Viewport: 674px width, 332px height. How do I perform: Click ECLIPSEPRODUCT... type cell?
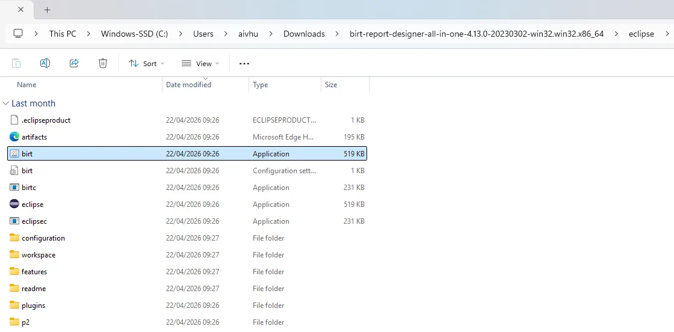[x=284, y=120]
